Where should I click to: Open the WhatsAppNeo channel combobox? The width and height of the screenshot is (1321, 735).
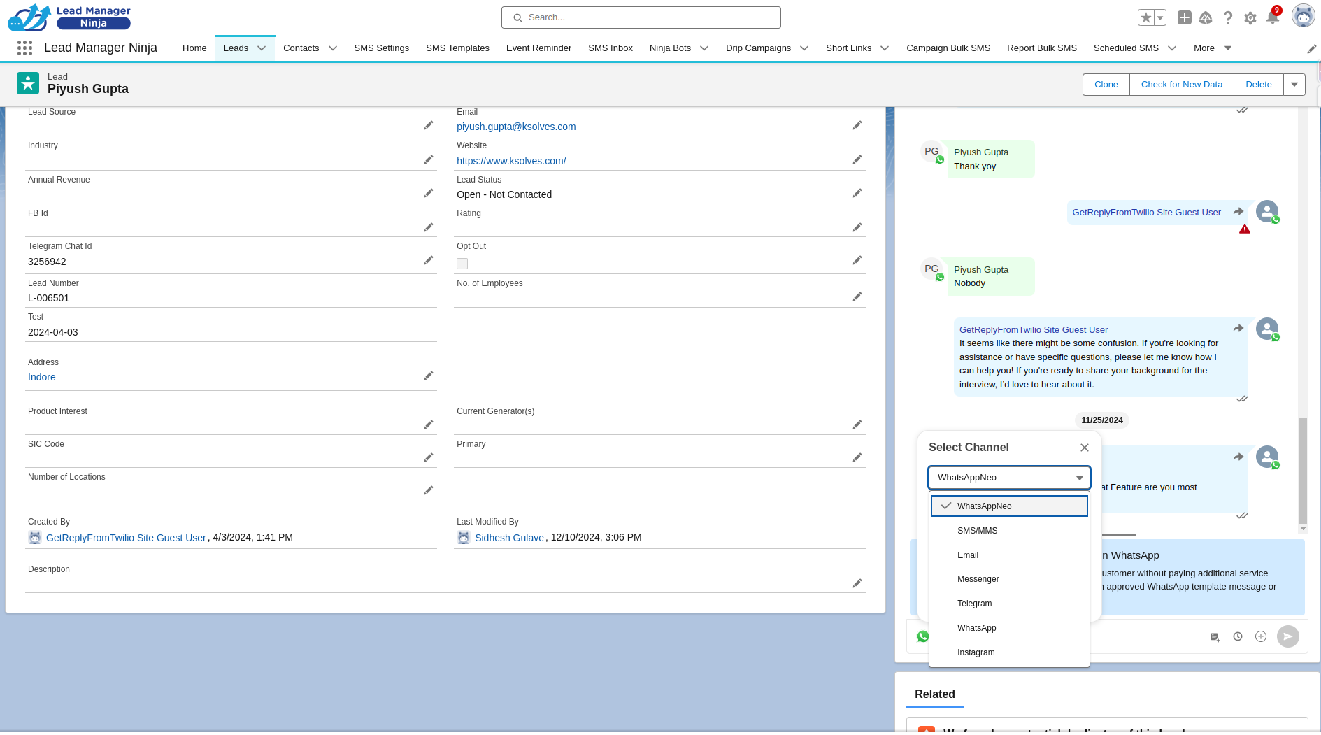click(x=1009, y=478)
